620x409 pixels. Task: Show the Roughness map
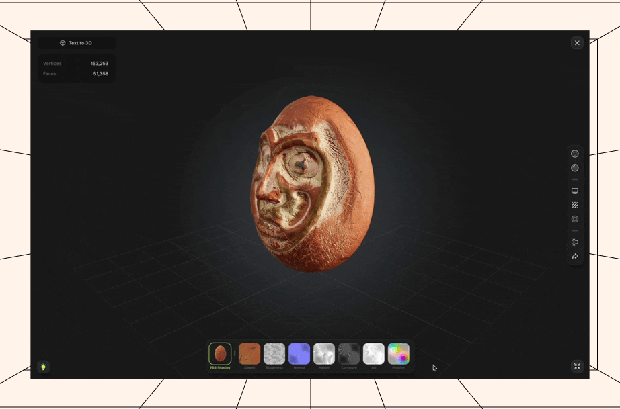[274, 354]
